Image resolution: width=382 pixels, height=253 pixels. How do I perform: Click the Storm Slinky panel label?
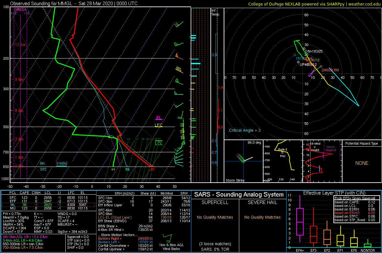click(235, 180)
